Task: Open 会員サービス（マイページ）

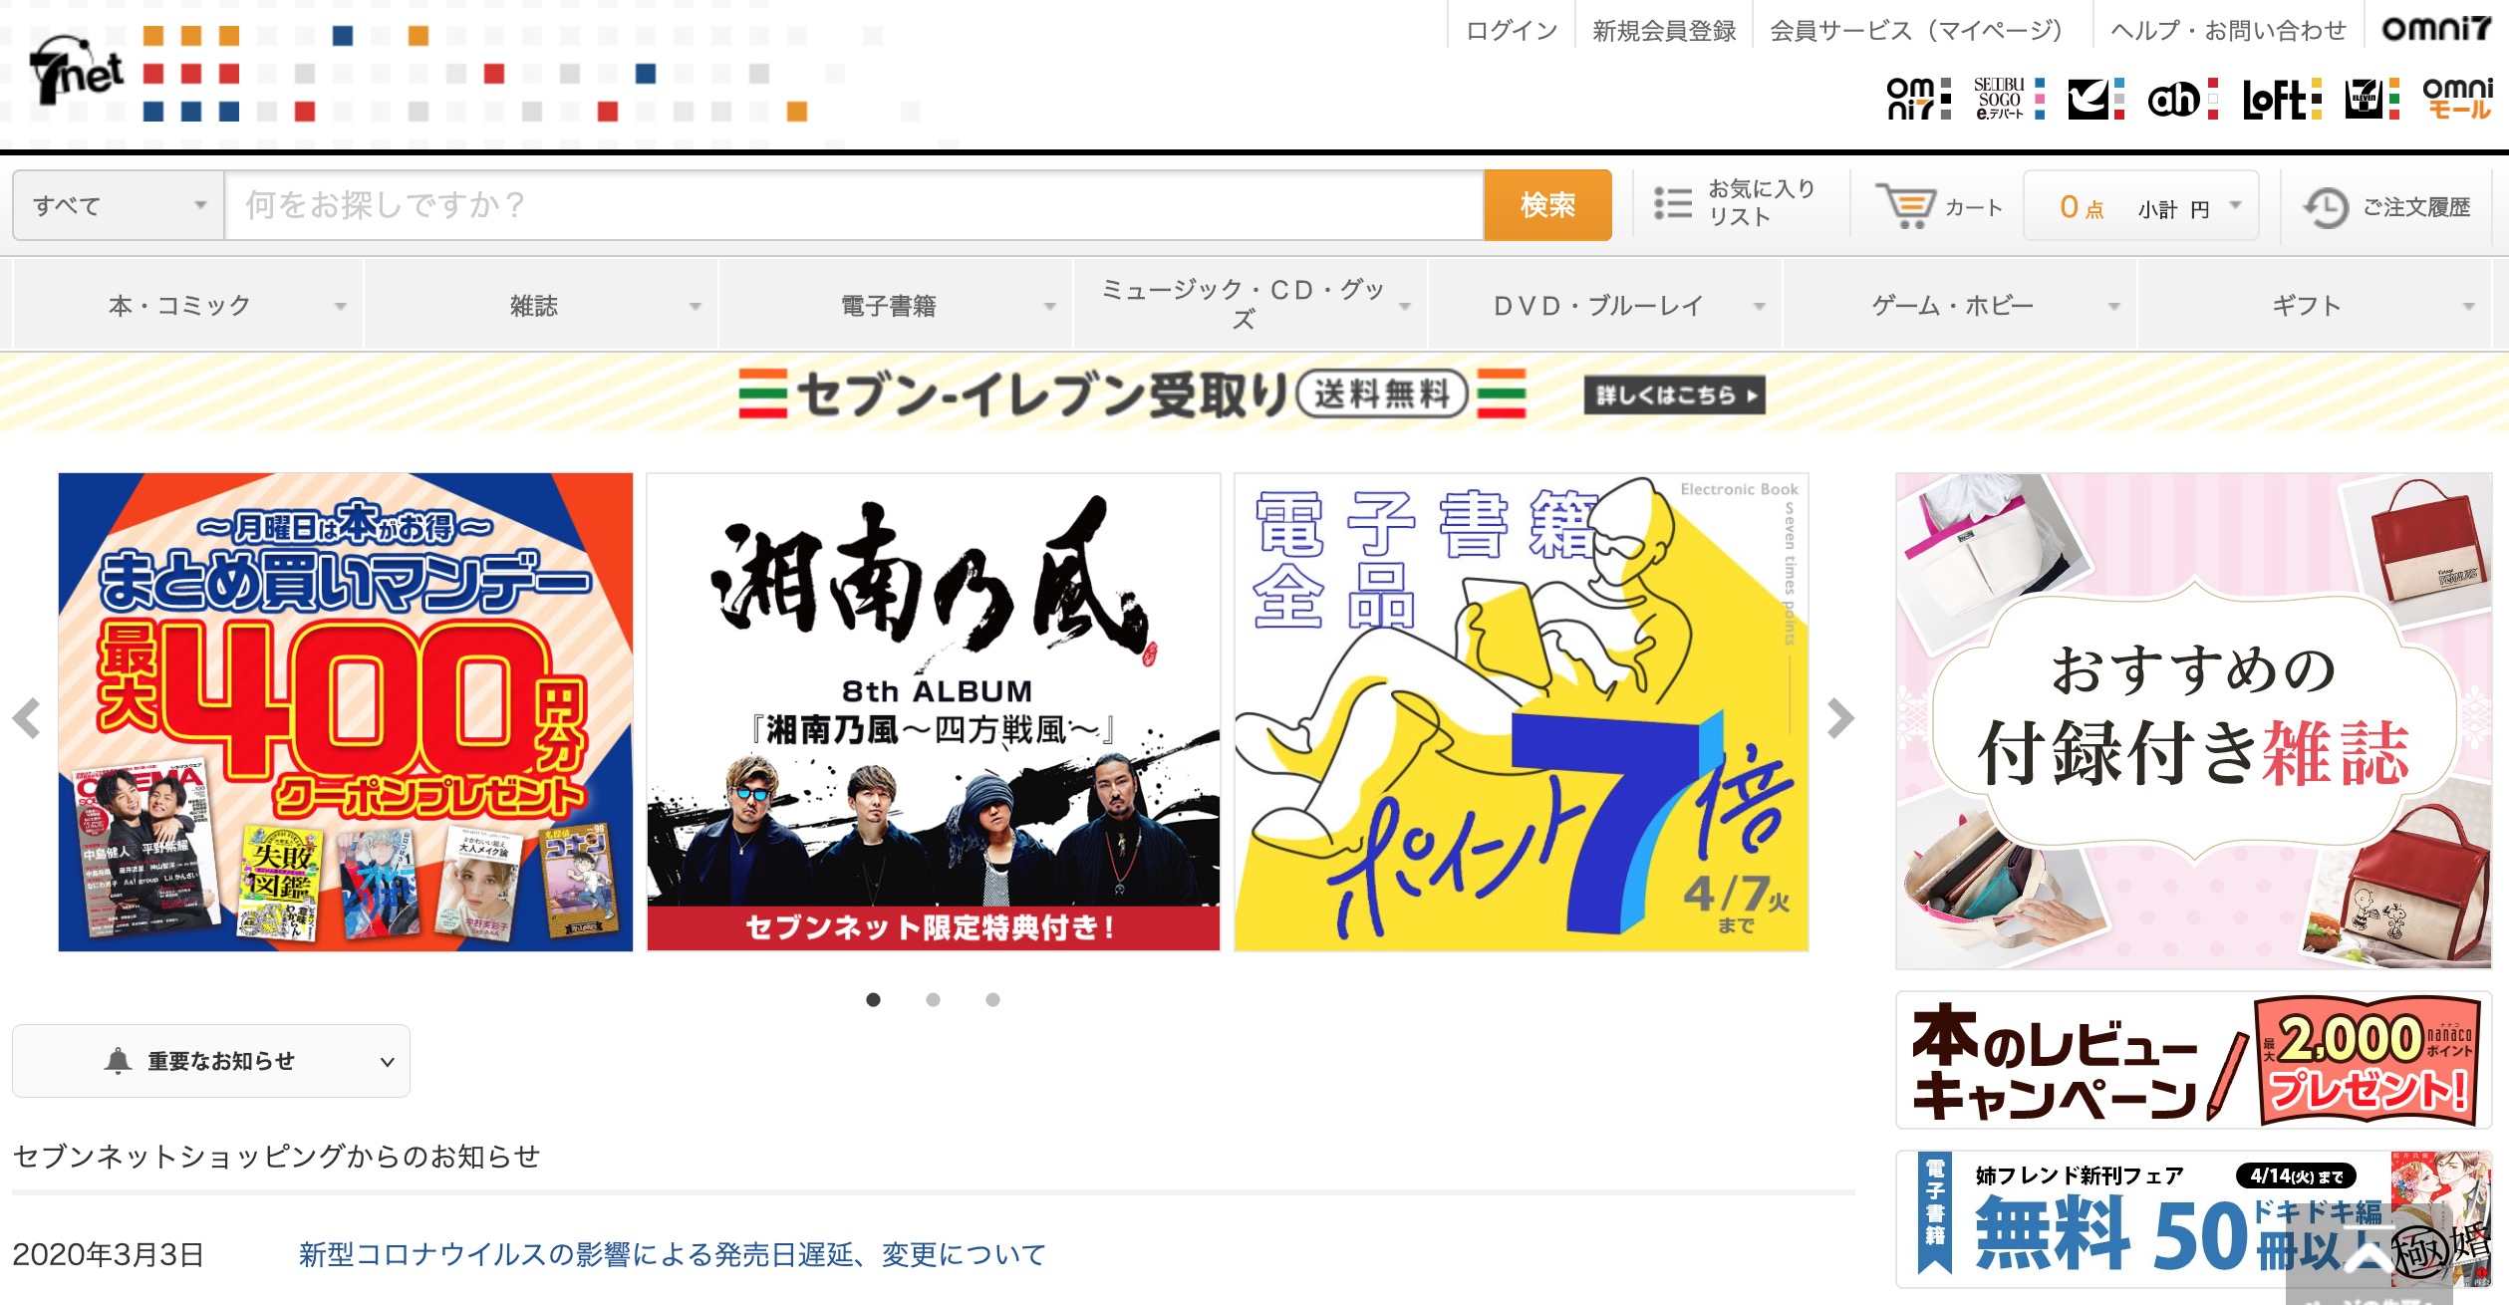Action: click(x=1916, y=30)
